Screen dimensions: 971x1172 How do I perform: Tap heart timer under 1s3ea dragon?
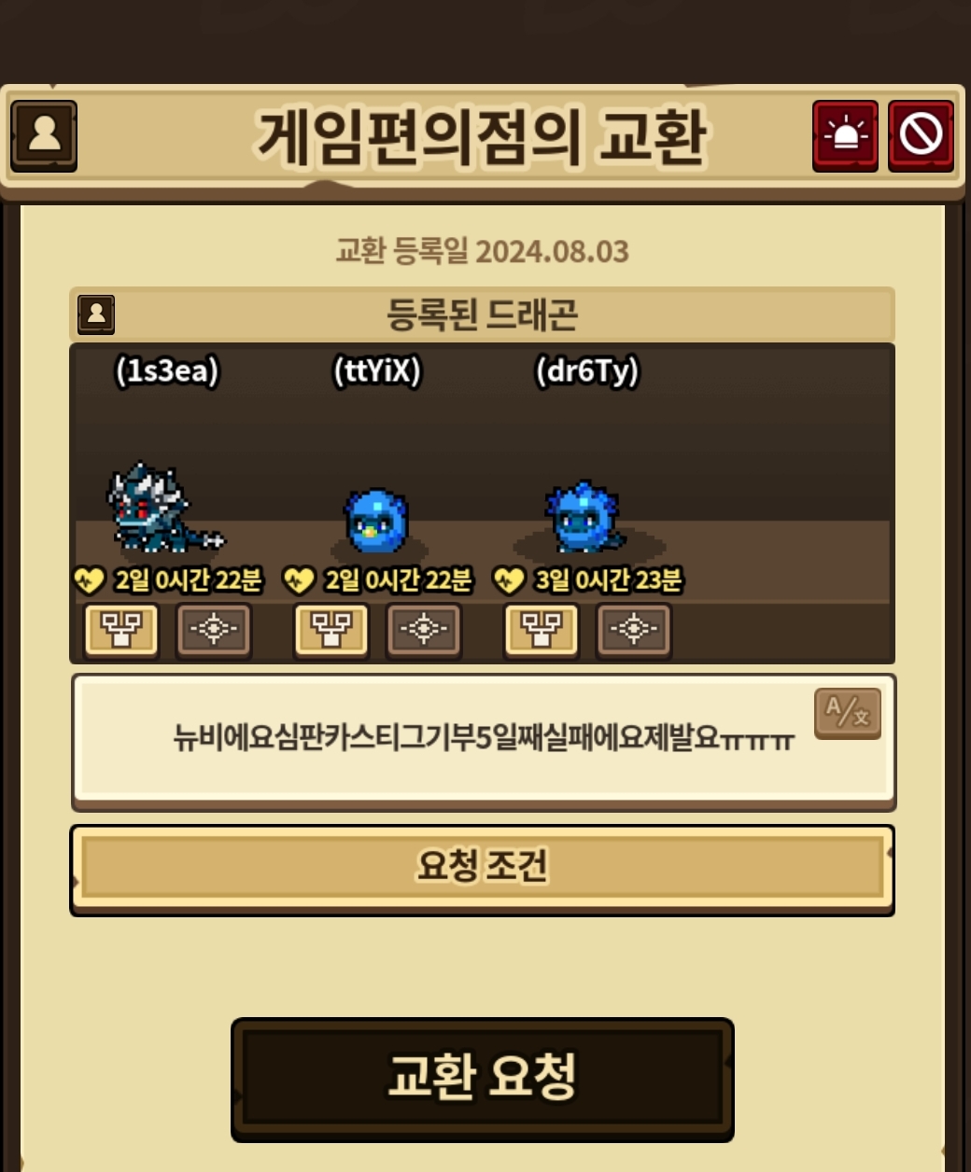[168, 580]
